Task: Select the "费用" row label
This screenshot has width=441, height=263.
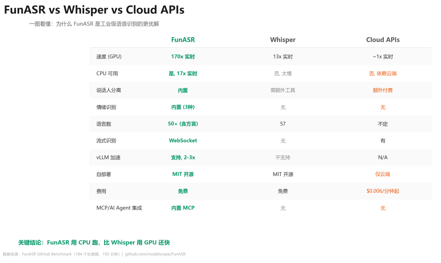Action: (101, 191)
